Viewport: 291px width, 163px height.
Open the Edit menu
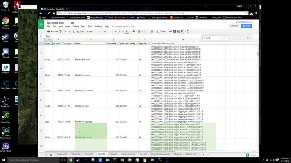coord(54,26)
